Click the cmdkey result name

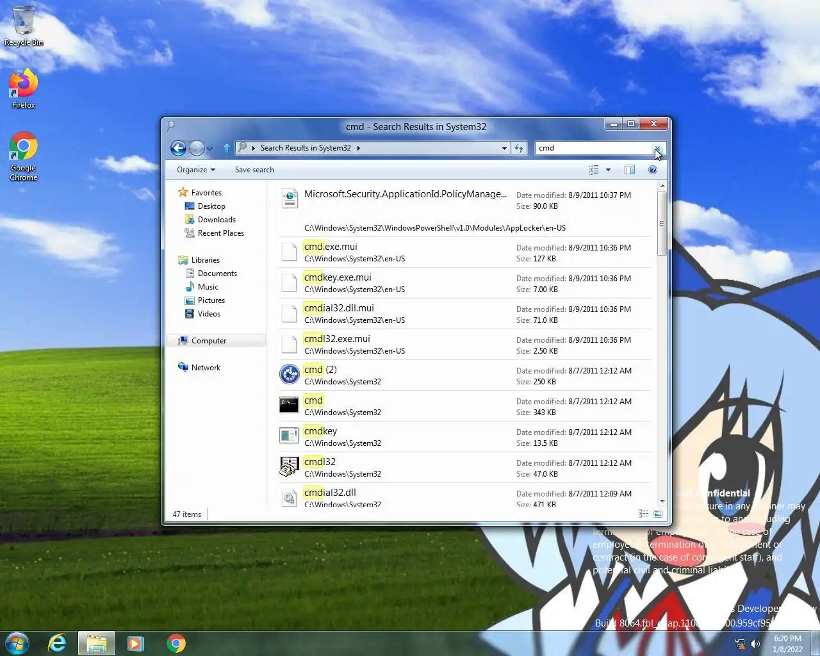(x=320, y=431)
